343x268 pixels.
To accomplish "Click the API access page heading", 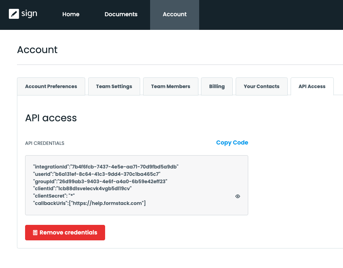I will [x=51, y=118].
